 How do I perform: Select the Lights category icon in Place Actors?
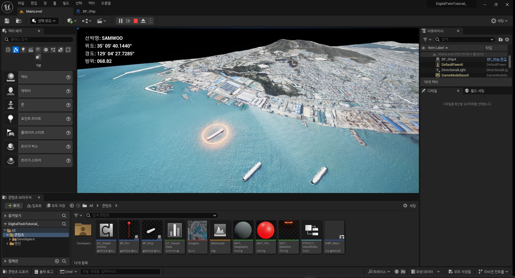(23, 50)
